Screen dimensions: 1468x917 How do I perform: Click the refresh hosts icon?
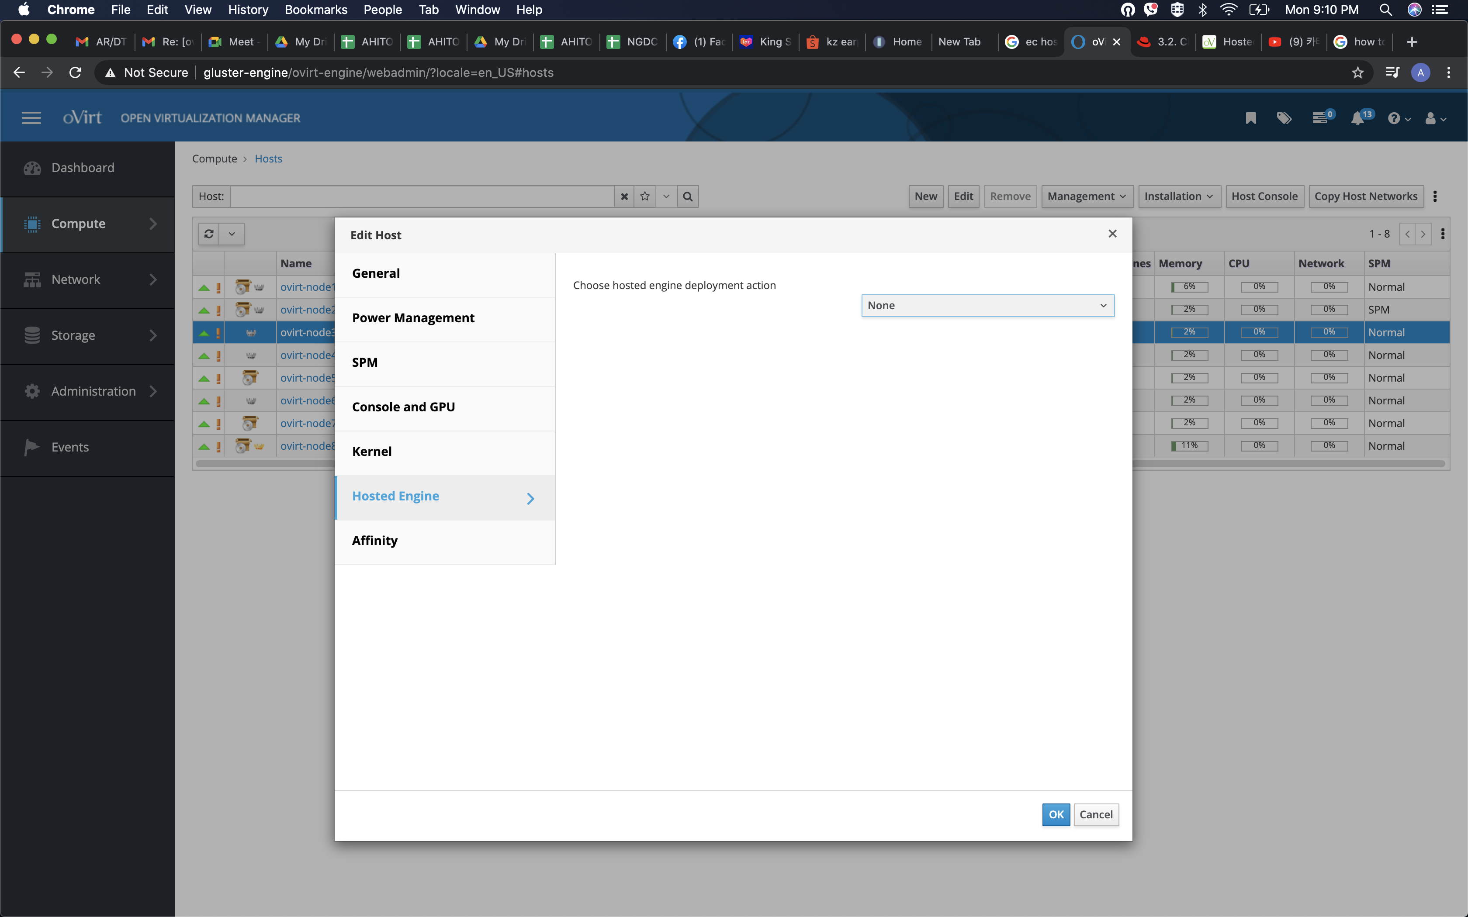tap(209, 234)
